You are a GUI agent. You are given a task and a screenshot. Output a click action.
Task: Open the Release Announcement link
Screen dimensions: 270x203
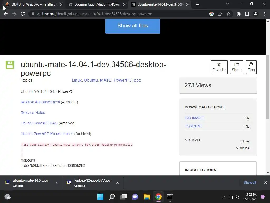tap(40, 102)
